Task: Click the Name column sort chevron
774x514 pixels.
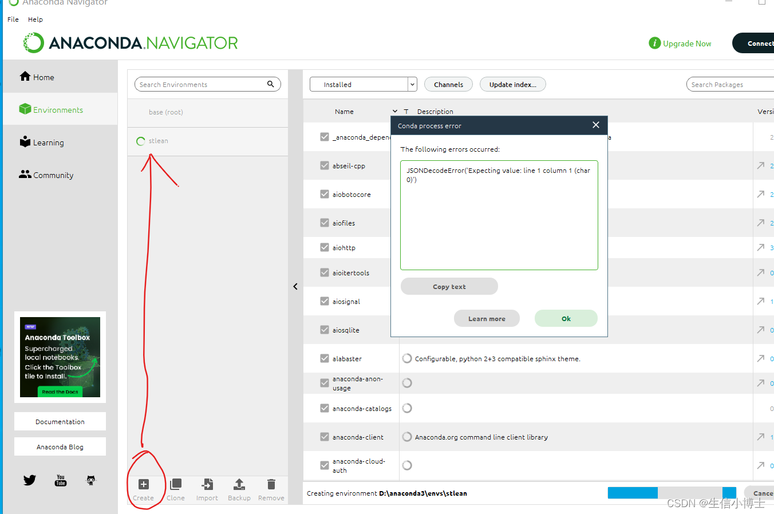Action: click(394, 111)
